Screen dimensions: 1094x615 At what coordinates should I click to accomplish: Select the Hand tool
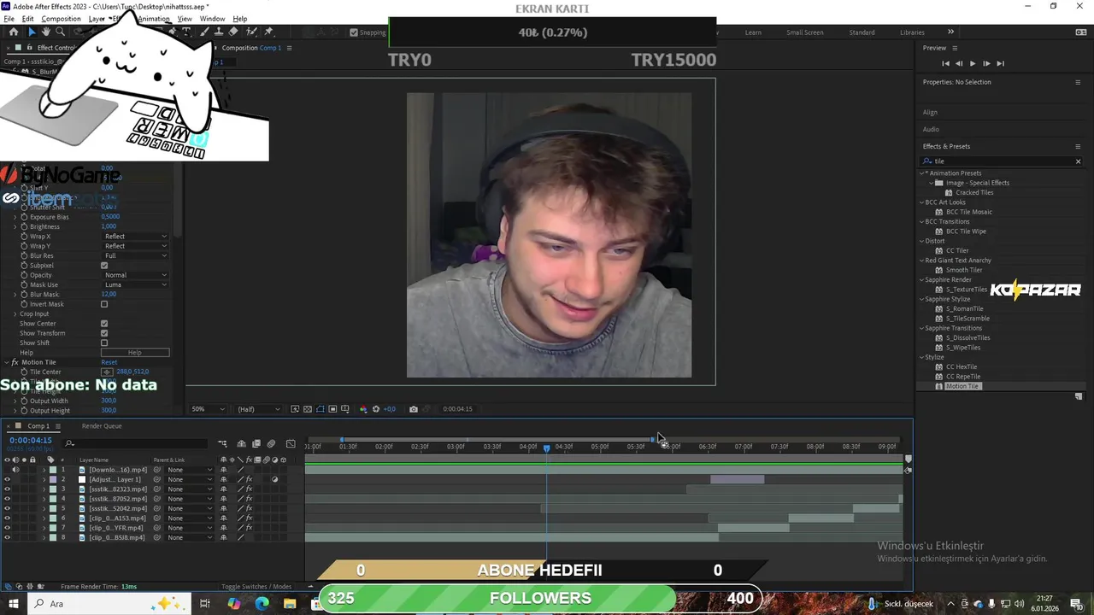click(46, 32)
